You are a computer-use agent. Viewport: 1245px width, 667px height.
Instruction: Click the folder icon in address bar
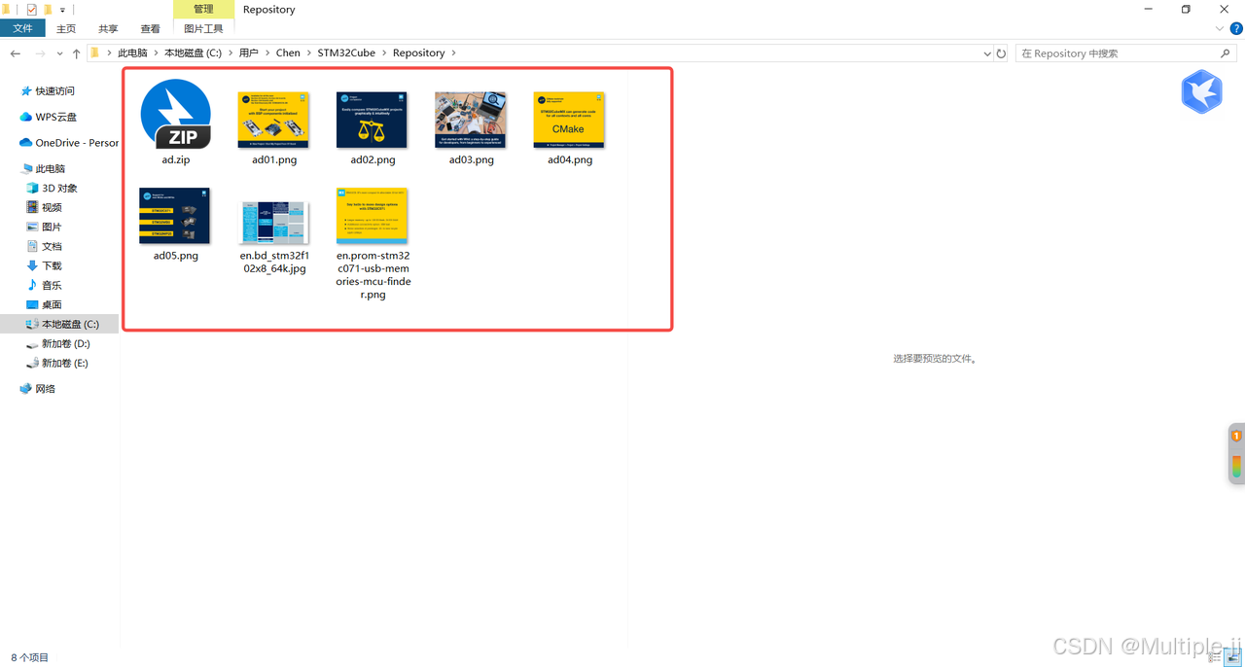[x=94, y=53]
